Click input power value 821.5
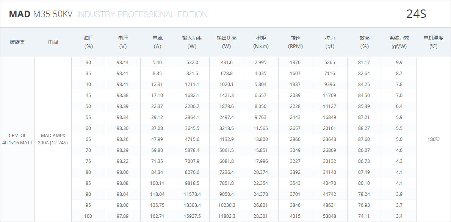This screenshot has width=451, height=222. coord(192,73)
